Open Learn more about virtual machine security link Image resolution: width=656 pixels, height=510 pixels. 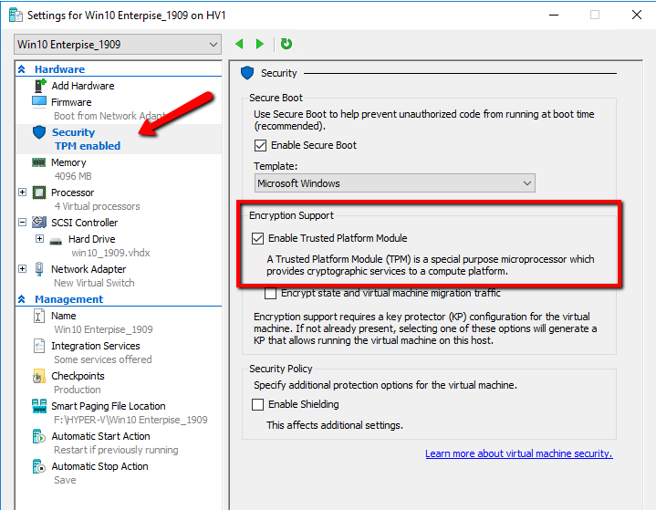coord(519,453)
